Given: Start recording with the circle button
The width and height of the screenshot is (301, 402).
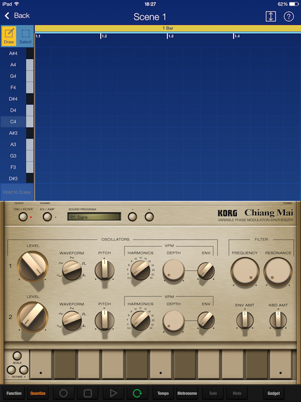Looking at the screenshot, I should [x=64, y=393].
